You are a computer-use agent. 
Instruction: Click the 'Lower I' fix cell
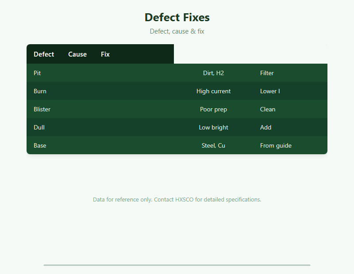290,91
